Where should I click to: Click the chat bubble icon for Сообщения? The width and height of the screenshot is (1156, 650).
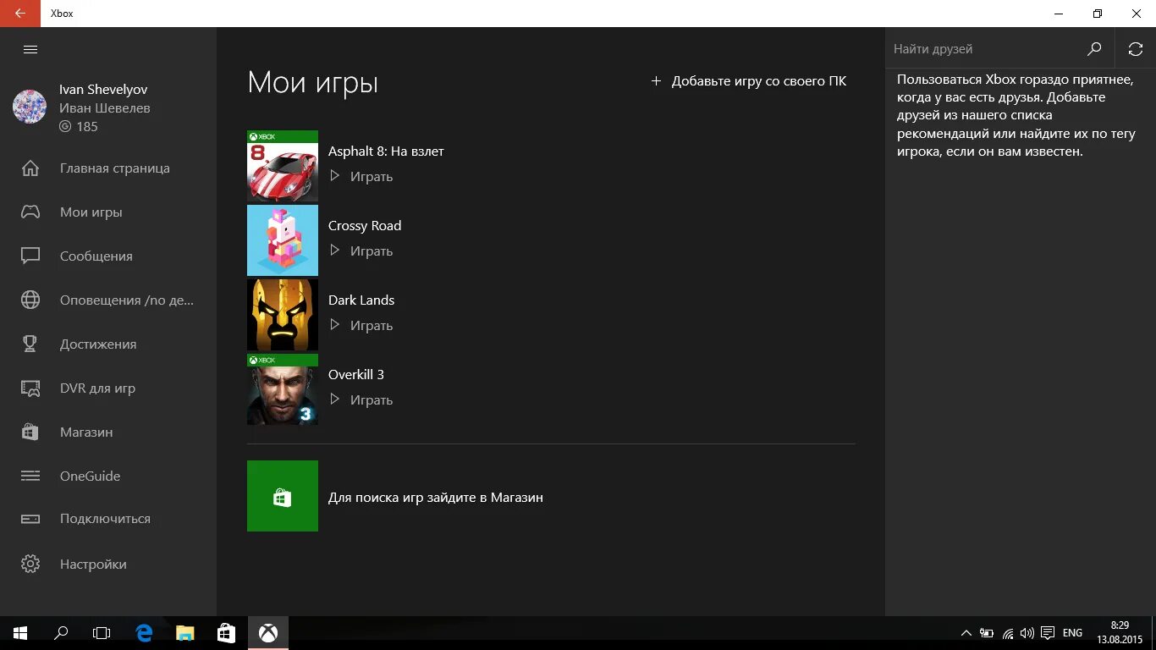[30, 256]
